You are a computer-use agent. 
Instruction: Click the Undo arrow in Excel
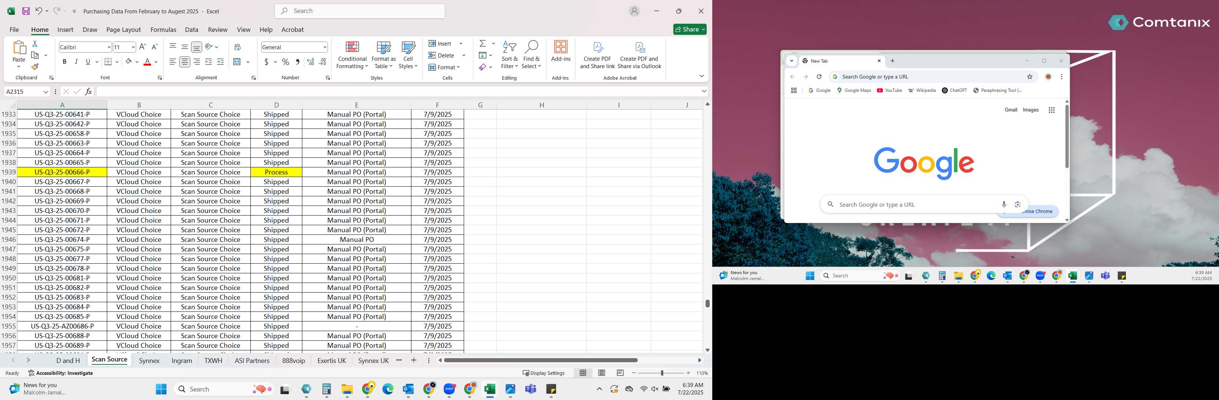click(39, 11)
